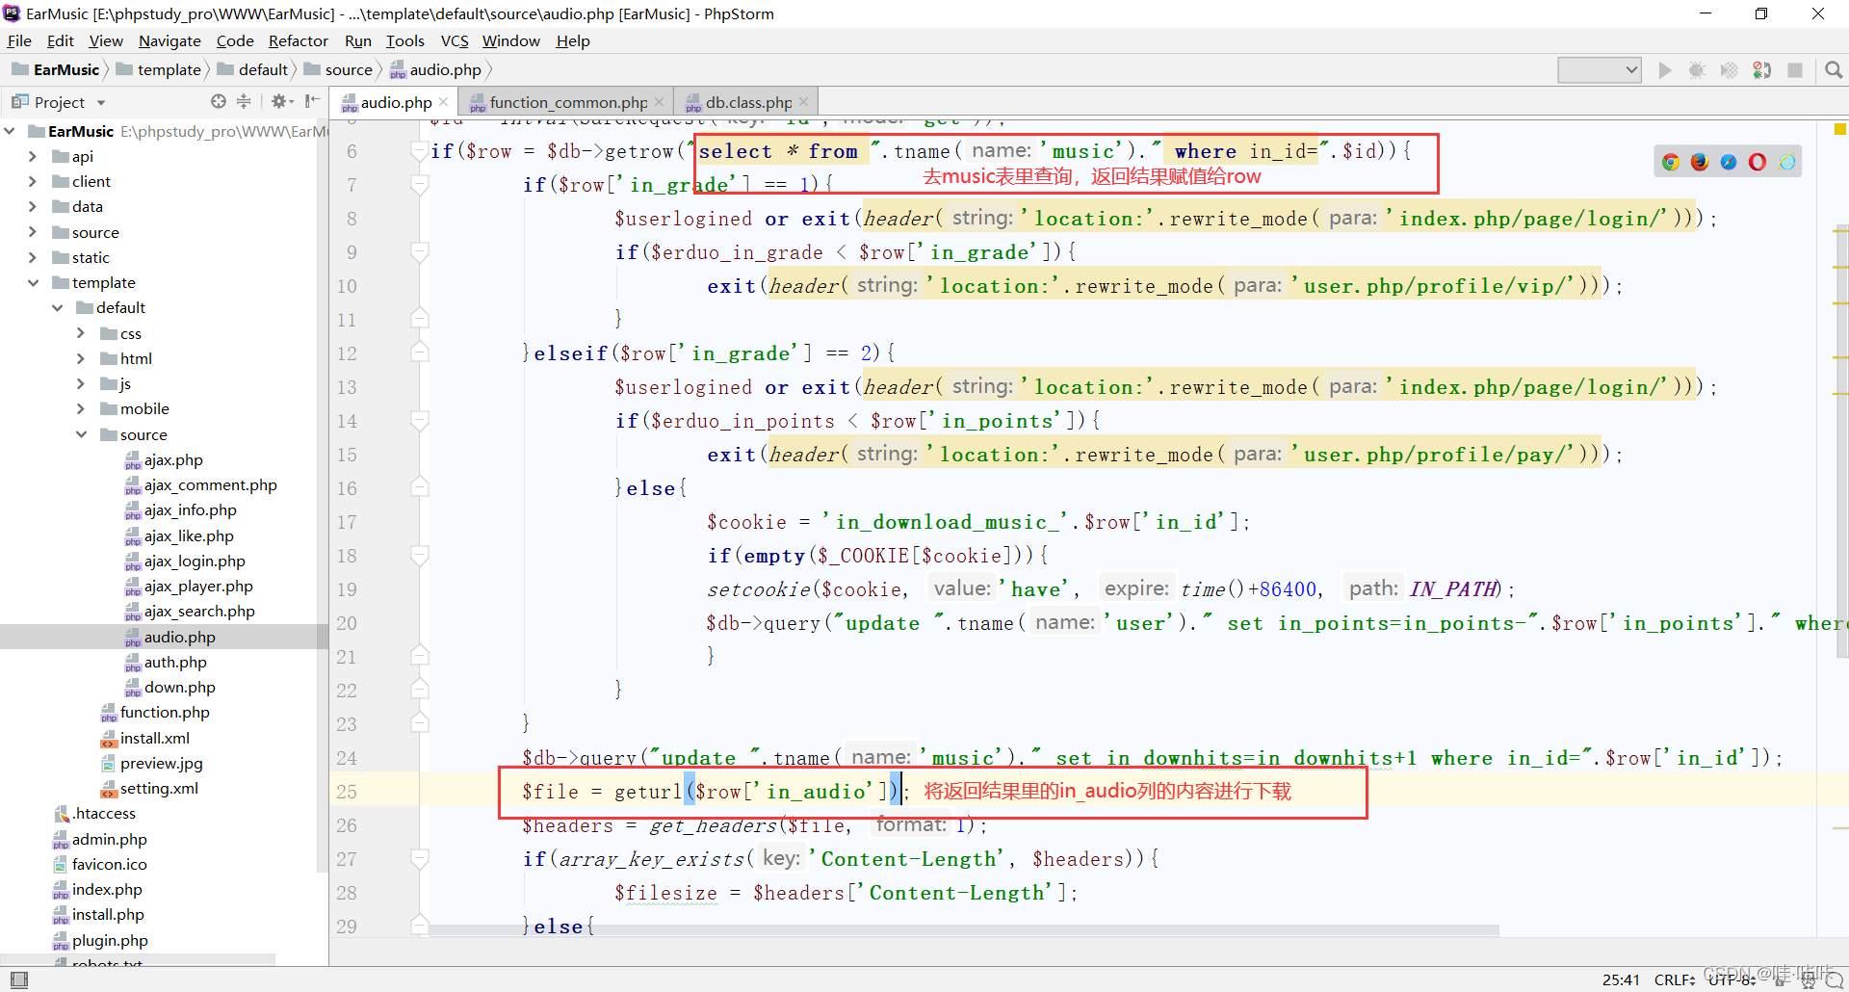The height and width of the screenshot is (992, 1849).
Task: Expand the static folder
Action: click(33, 257)
